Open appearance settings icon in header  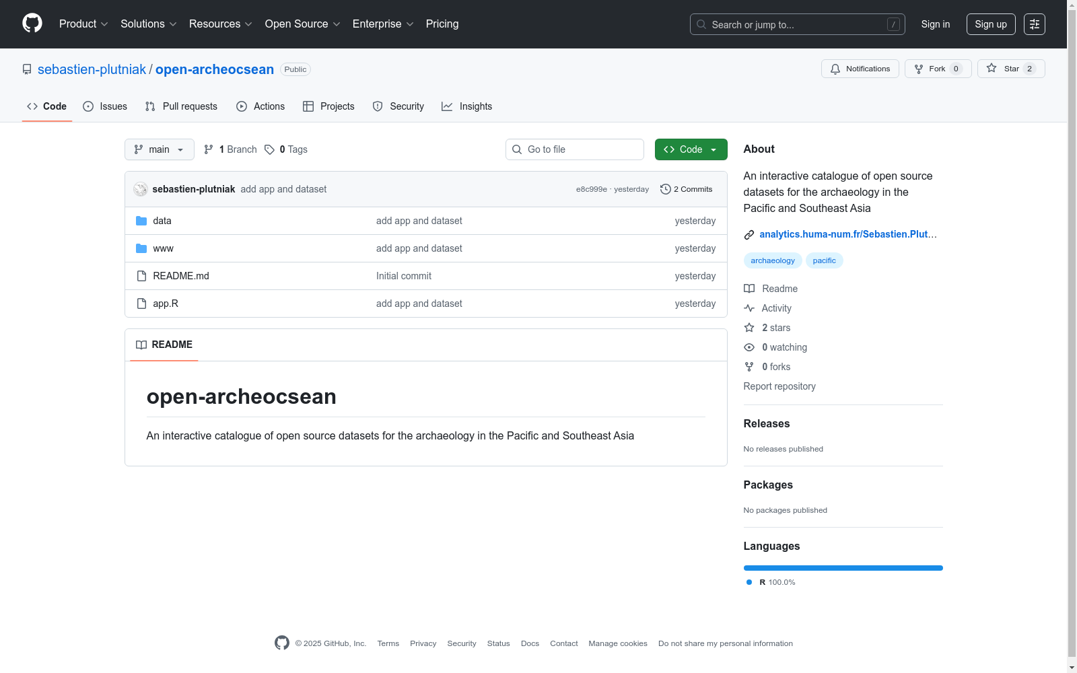(x=1035, y=24)
